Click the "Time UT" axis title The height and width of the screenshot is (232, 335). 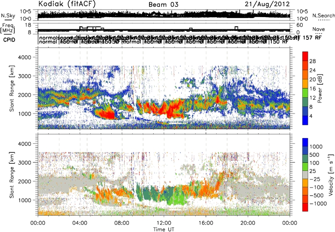[164, 229]
